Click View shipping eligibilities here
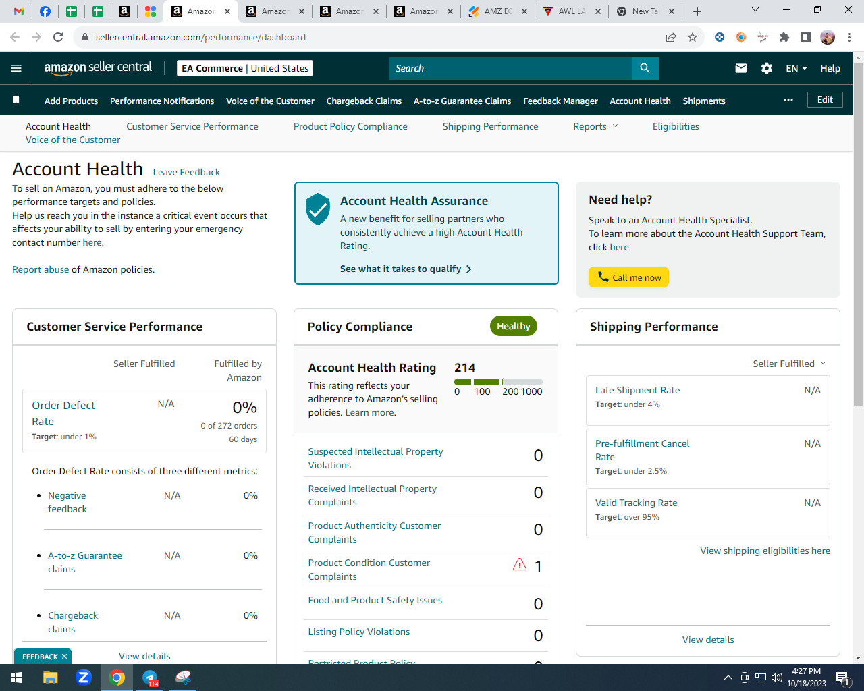864x691 pixels. pos(765,551)
